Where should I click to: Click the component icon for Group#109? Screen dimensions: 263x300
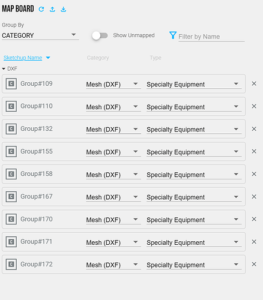(x=11, y=83)
